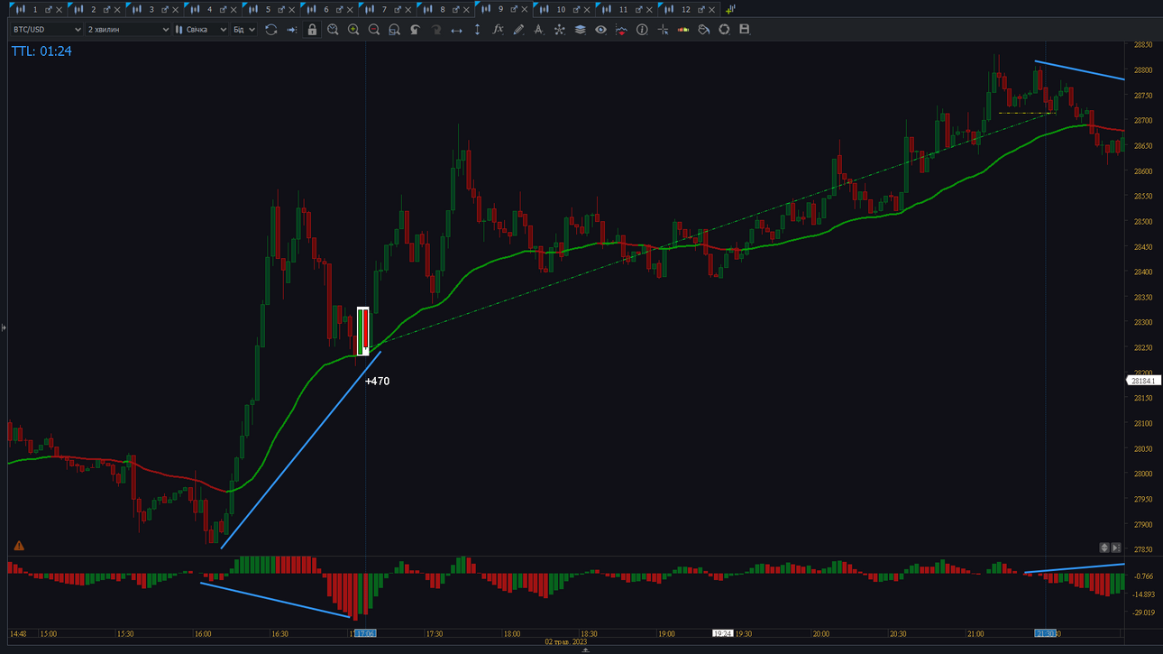Select the pencil drawing tool
The height and width of the screenshot is (654, 1163).
518,30
